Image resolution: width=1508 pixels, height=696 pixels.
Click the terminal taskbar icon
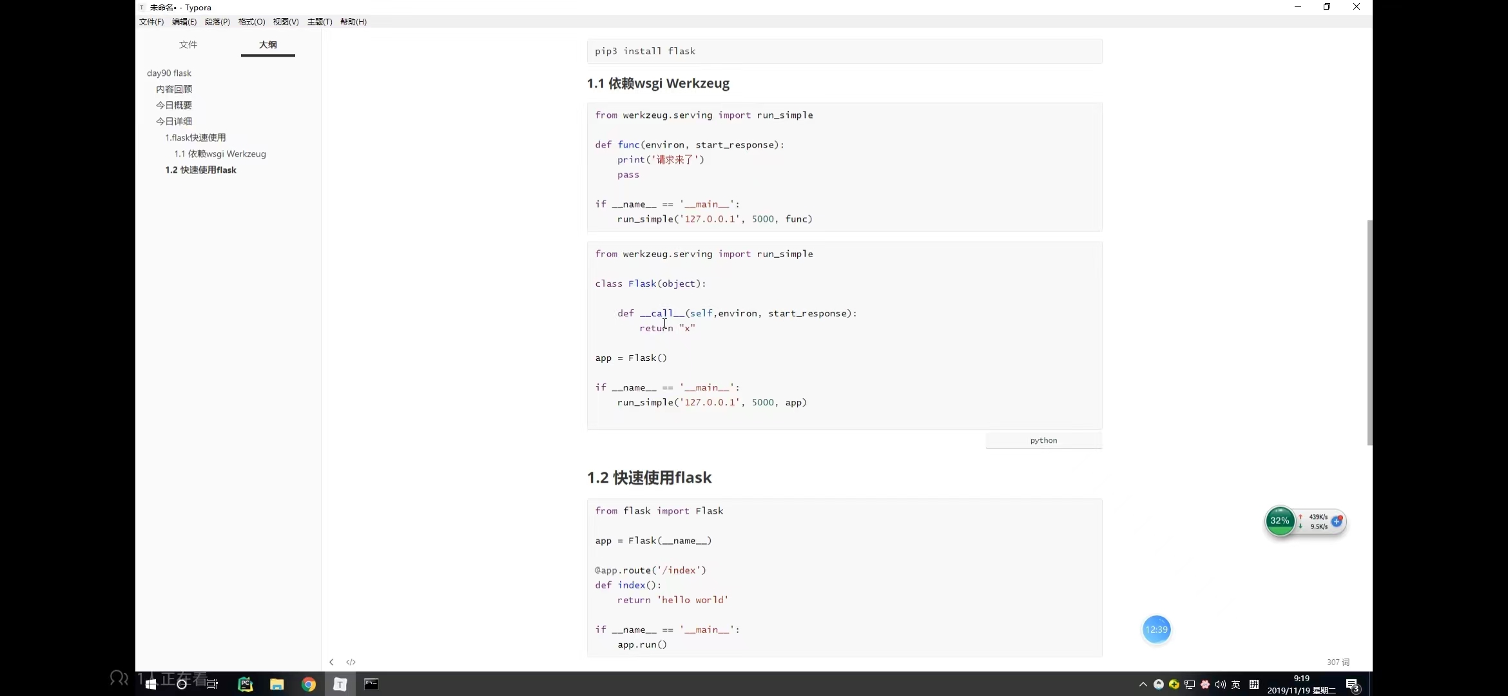click(372, 684)
